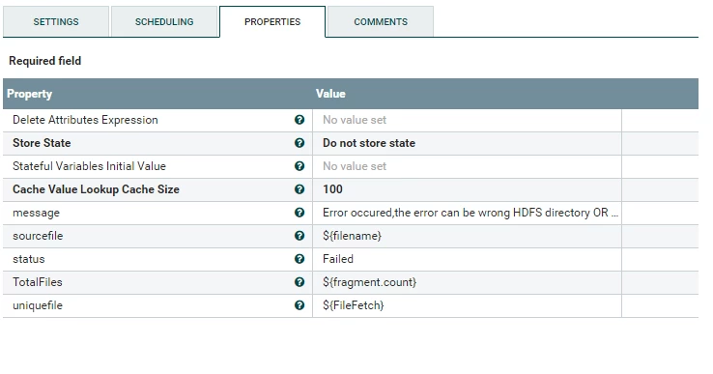Open the Scheduling tab

[164, 22]
